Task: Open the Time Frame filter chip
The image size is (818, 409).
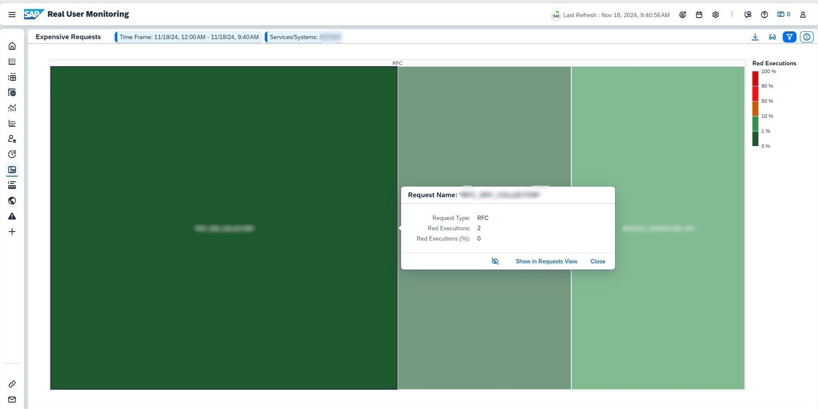Action: pyautogui.click(x=189, y=37)
